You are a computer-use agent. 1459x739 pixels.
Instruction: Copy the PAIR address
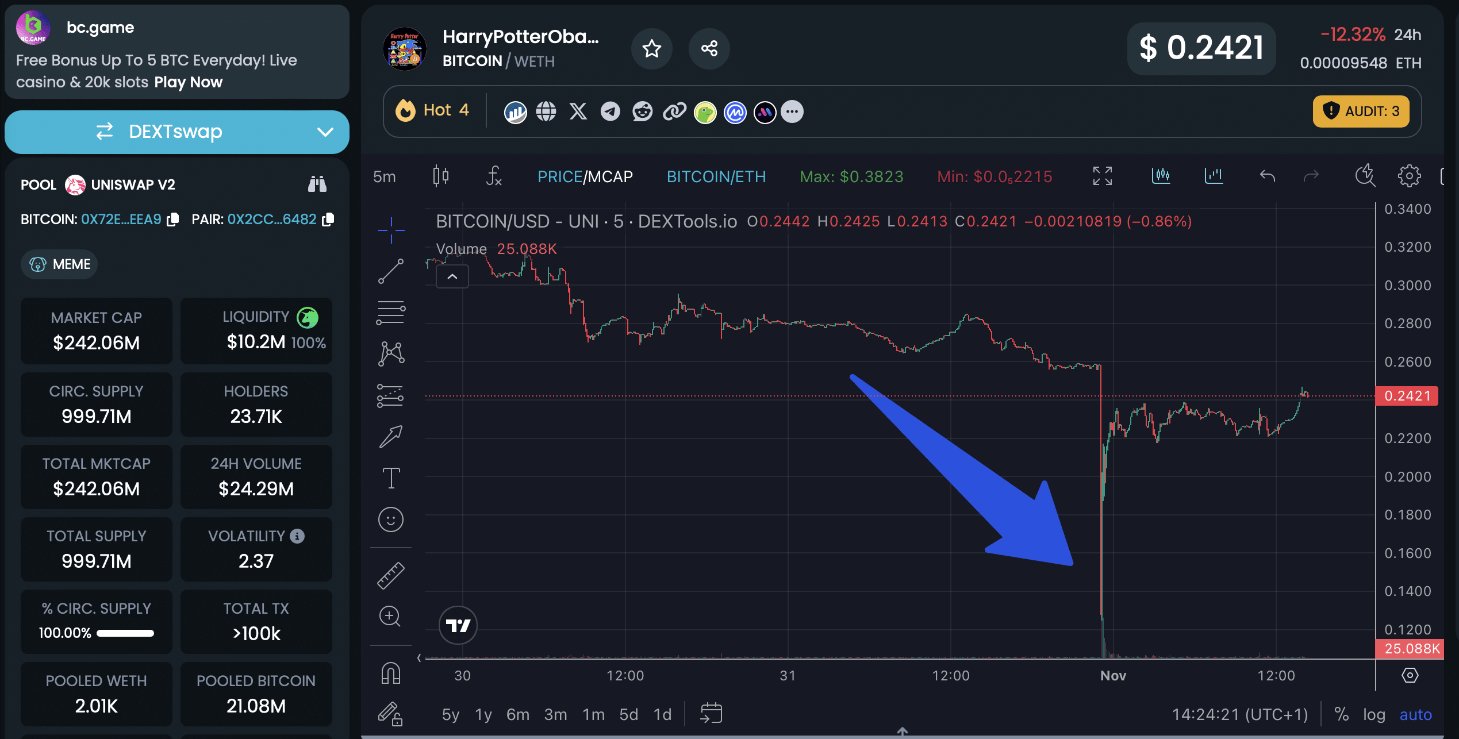coord(328,220)
